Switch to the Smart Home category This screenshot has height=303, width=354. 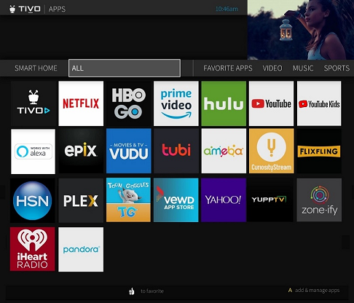coord(36,68)
